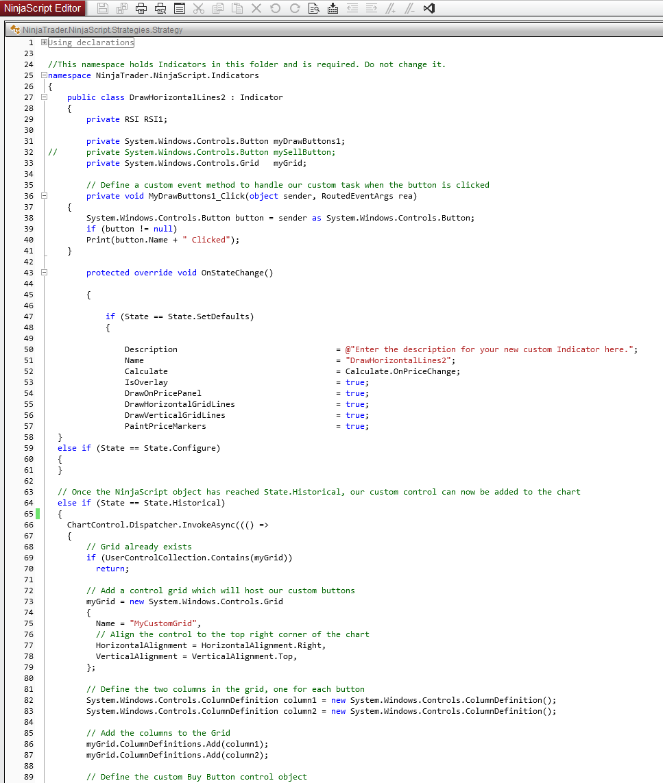
Task: Click the '// Grid already exists' comment
Action: (x=139, y=547)
